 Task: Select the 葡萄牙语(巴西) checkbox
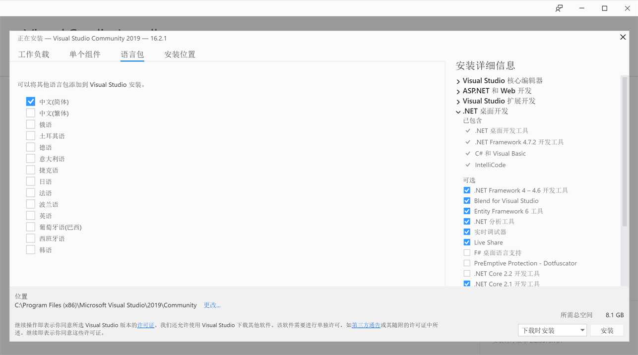click(31, 227)
